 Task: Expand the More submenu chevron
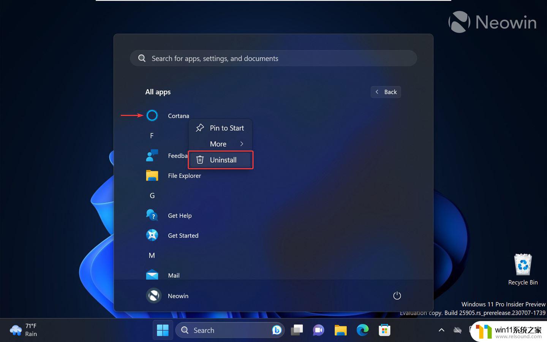point(242,144)
